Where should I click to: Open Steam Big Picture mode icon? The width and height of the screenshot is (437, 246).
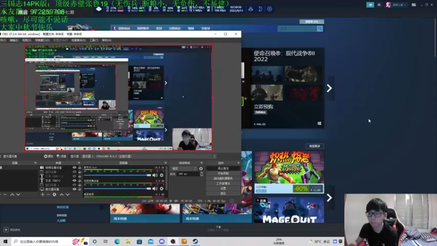pyautogui.click(x=414, y=5)
